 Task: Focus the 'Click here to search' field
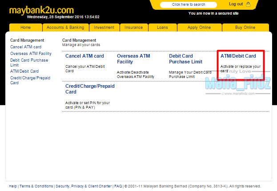(189, 4)
